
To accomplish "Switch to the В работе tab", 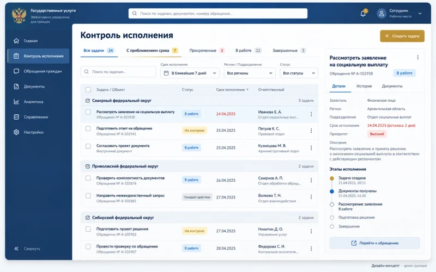I will click(249, 51).
